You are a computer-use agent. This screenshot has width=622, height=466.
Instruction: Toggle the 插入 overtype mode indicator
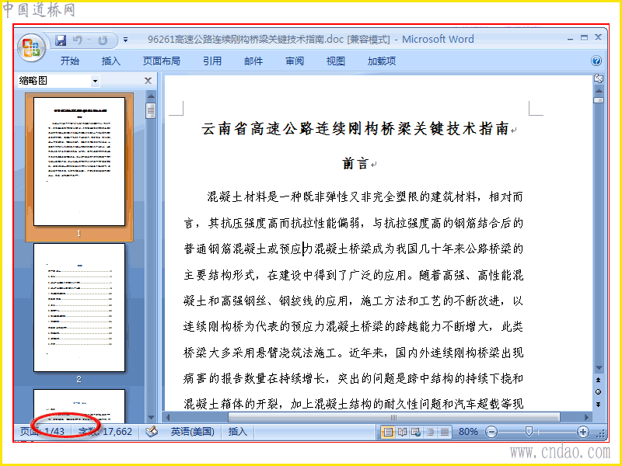[237, 432]
